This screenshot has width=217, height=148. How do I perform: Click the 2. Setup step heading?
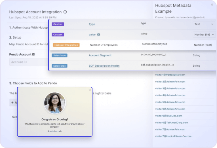pyautogui.click(x=15, y=37)
